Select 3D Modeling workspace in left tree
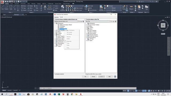The image size is (171, 96). click(x=62, y=26)
